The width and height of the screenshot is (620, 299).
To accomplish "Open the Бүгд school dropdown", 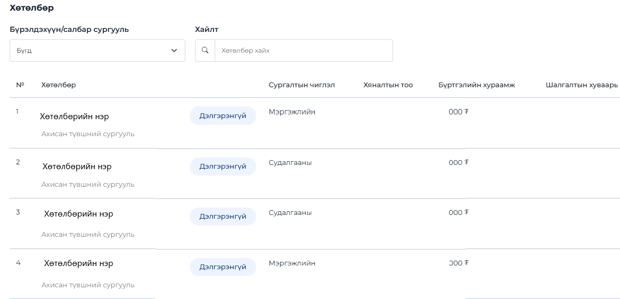I will click(97, 51).
